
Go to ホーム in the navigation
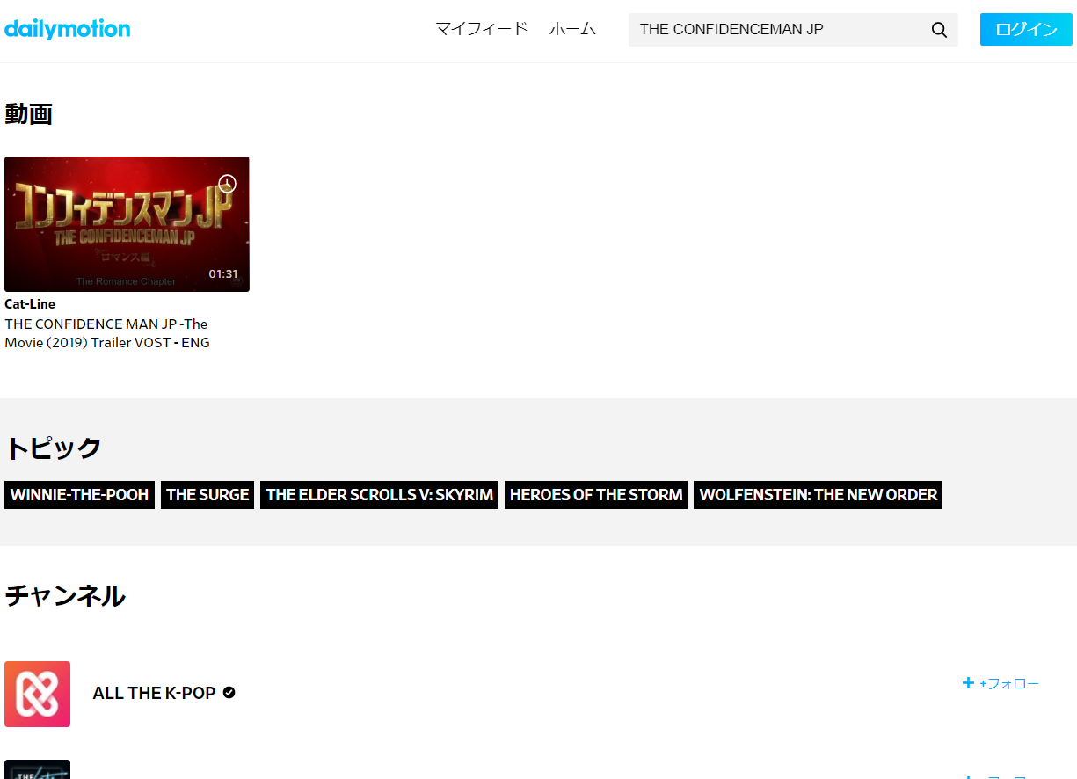572,29
